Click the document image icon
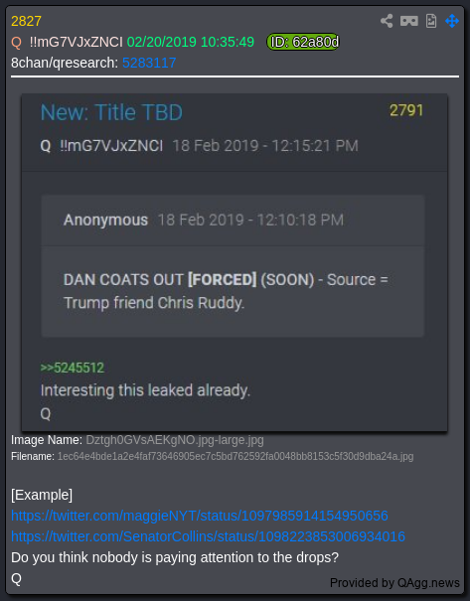Image resolution: width=470 pixels, height=601 pixels. [x=431, y=21]
